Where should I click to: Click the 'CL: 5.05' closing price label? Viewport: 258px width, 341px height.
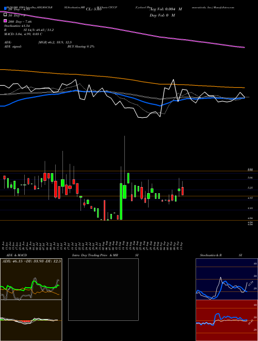[93, 9]
